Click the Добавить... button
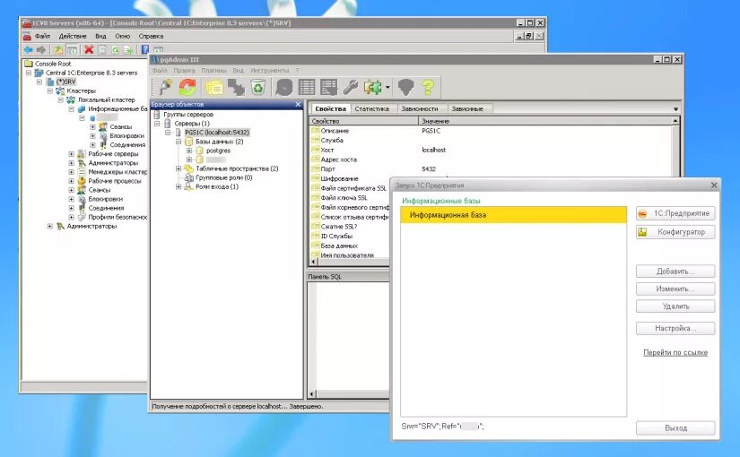Screen dimensions: 740x457 (675, 272)
